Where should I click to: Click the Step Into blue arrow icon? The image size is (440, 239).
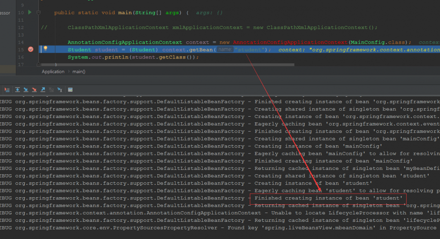pos(26,90)
